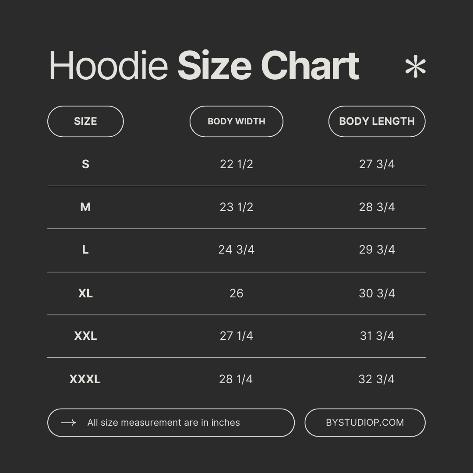The height and width of the screenshot is (473, 473).
Task: Click the asterisk icon beside the title
Action: pyautogui.click(x=415, y=67)
